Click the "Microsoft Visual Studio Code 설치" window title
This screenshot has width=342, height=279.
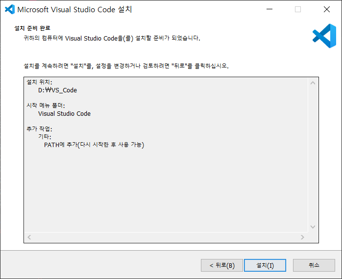[74, 10]
